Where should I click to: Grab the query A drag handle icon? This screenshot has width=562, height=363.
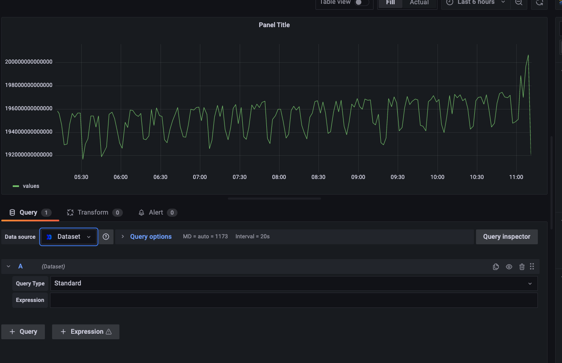click(532, 266)
